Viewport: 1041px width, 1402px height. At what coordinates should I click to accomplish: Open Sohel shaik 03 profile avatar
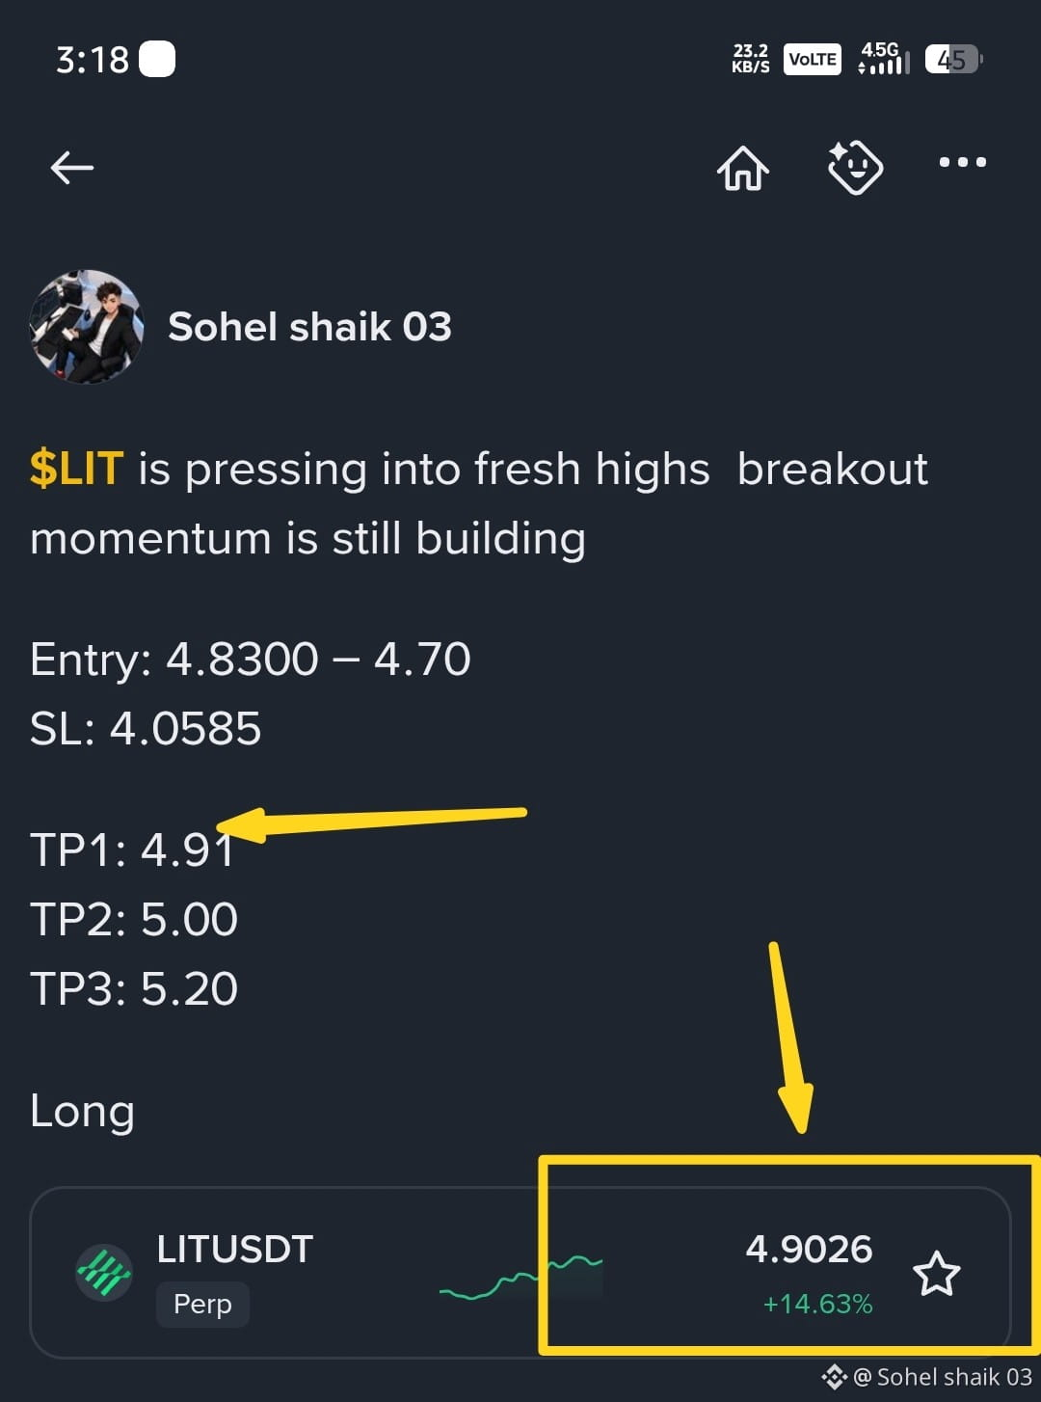[87, 327]
